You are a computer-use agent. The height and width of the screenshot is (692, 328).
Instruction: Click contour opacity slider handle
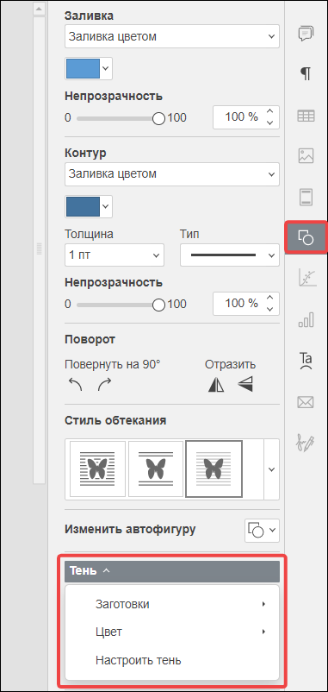click(x=158, y=304)
